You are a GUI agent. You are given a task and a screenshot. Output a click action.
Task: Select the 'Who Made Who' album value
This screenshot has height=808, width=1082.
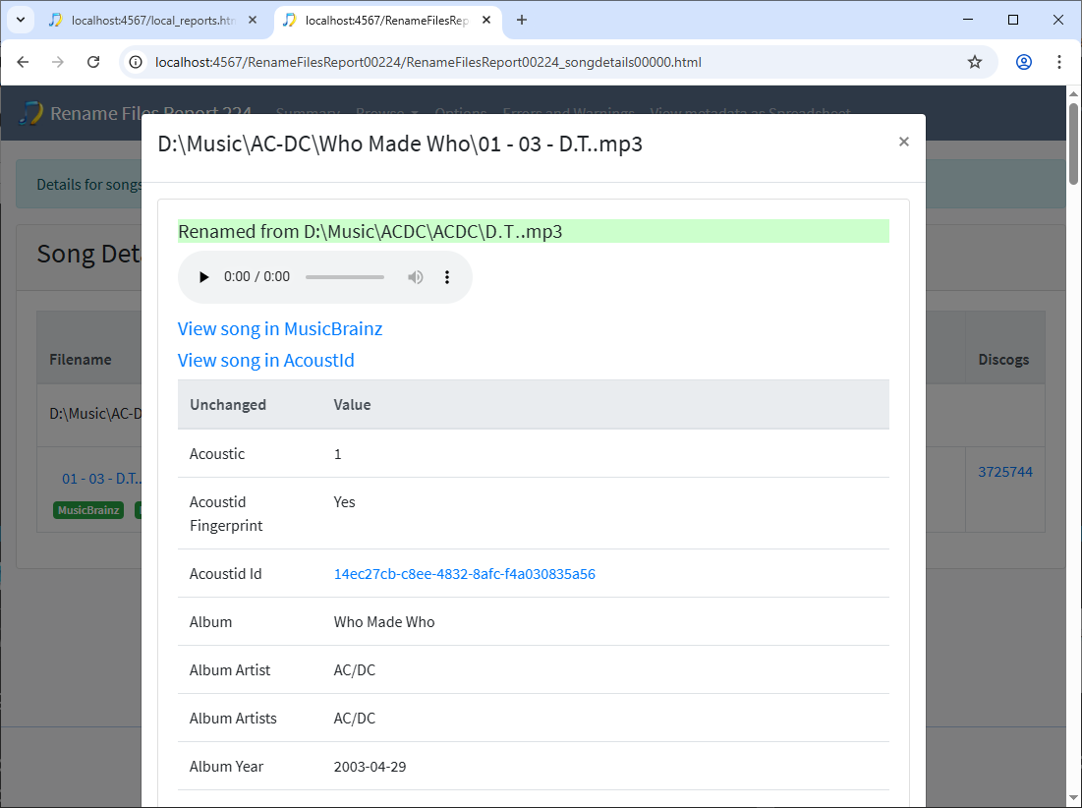pyautogui.click(x=384, y=622)
